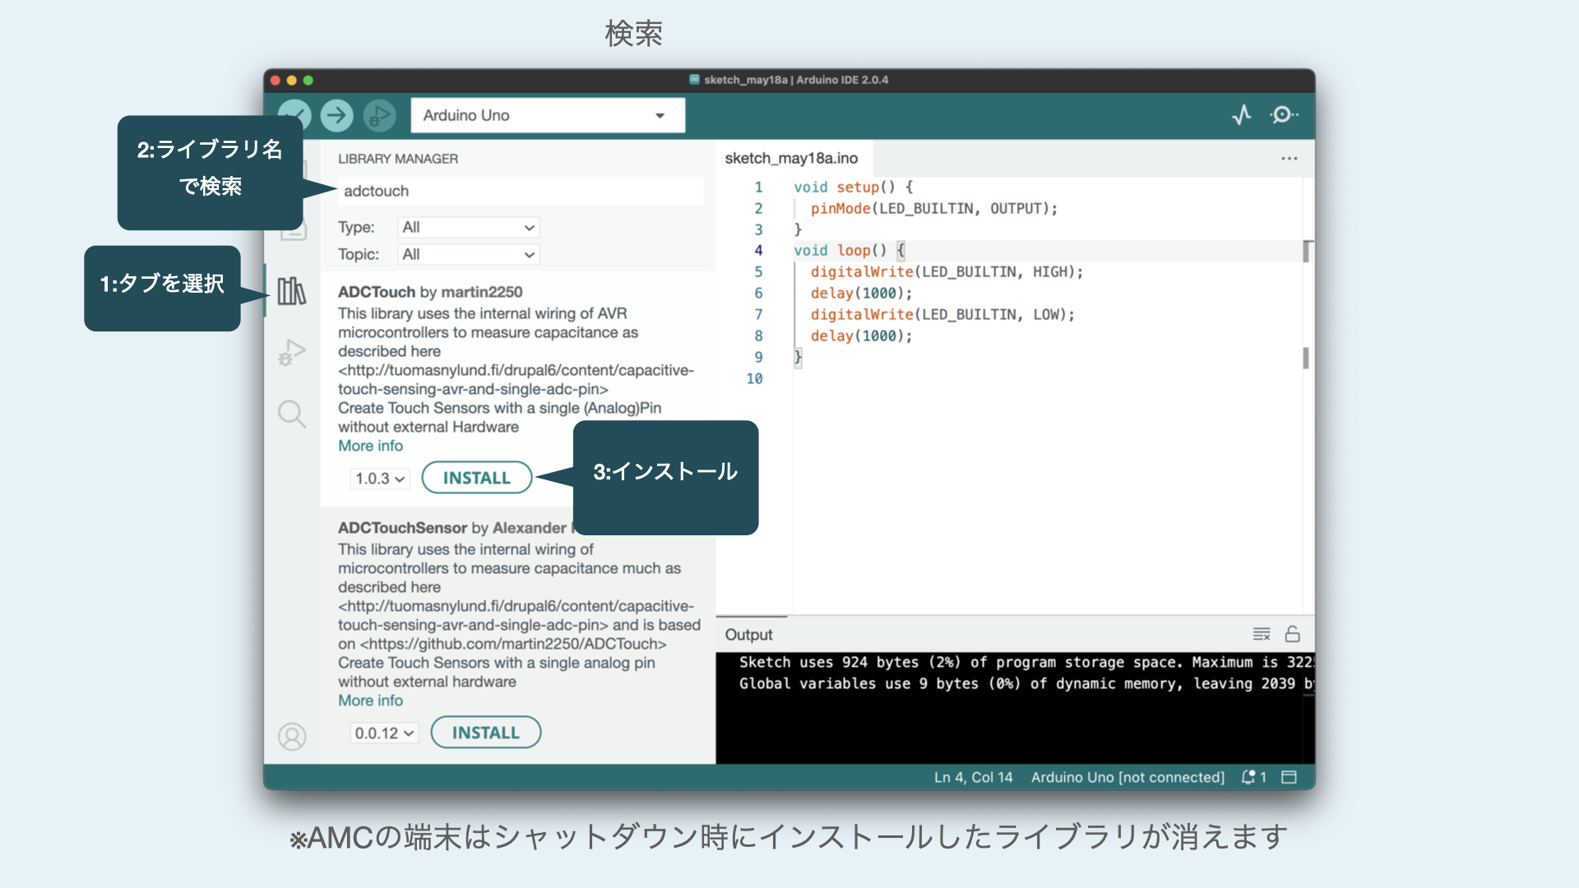Open Library Manager sidebar tab
This screenshot has height=888, width=1579.
291,291
